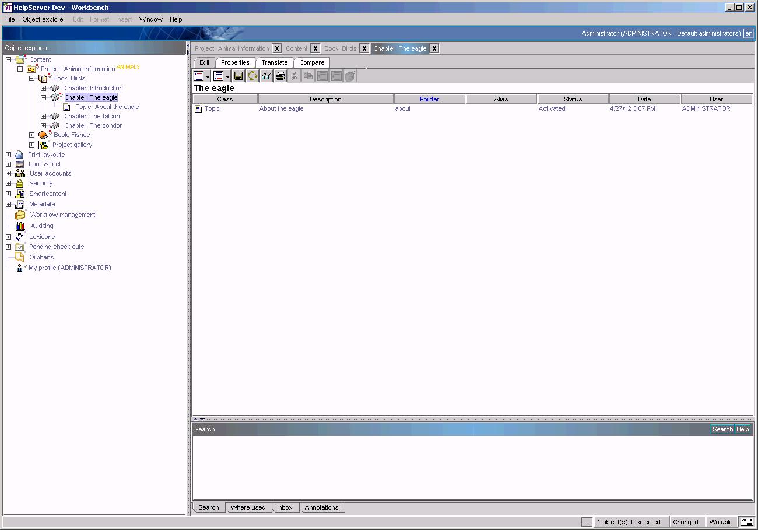Click the Help button in search panel
The width and height of the screenshot is (758, 530).
742,429
